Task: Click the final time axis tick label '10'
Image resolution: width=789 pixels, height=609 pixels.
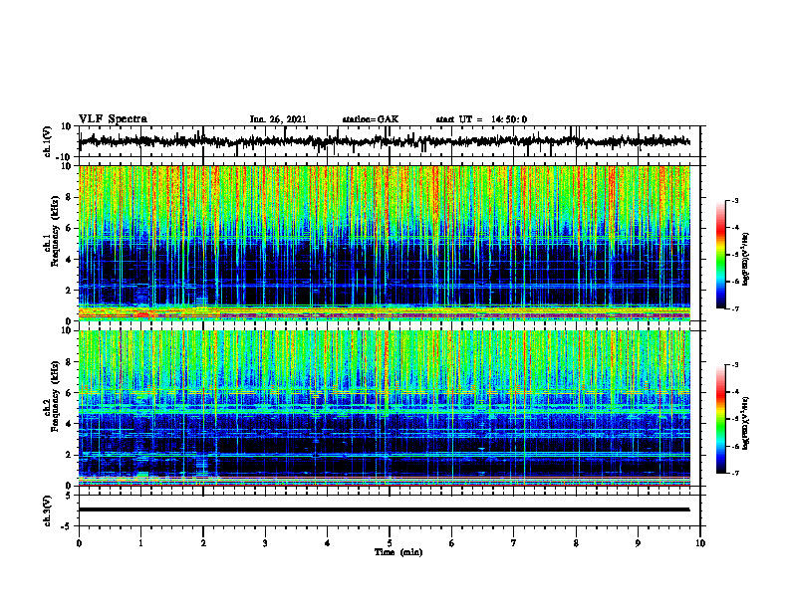Action: click(700, 543)
